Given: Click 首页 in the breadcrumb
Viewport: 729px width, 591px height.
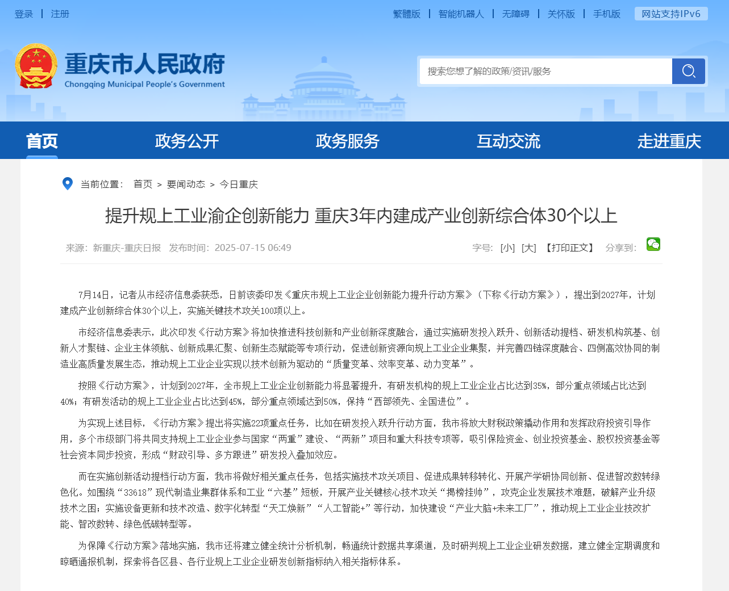Looking at the screenshot, I should pos(143,184).
